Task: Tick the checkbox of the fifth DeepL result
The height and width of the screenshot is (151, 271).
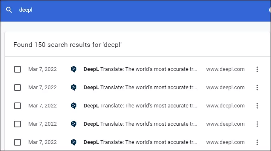Action: [x=17, y=142]
